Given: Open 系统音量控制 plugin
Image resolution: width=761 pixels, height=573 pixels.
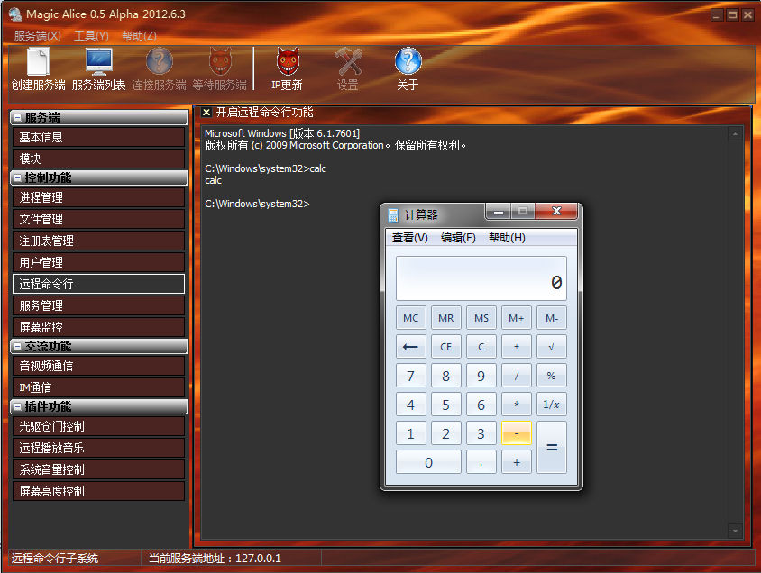Looking at the screenshot, I should click(x=98, y=469).
